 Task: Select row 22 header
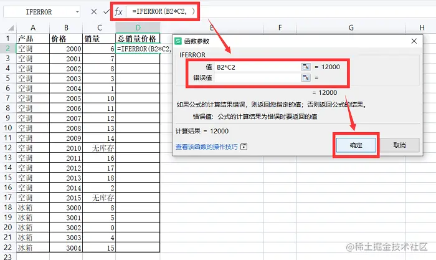[x=7, y=248]
